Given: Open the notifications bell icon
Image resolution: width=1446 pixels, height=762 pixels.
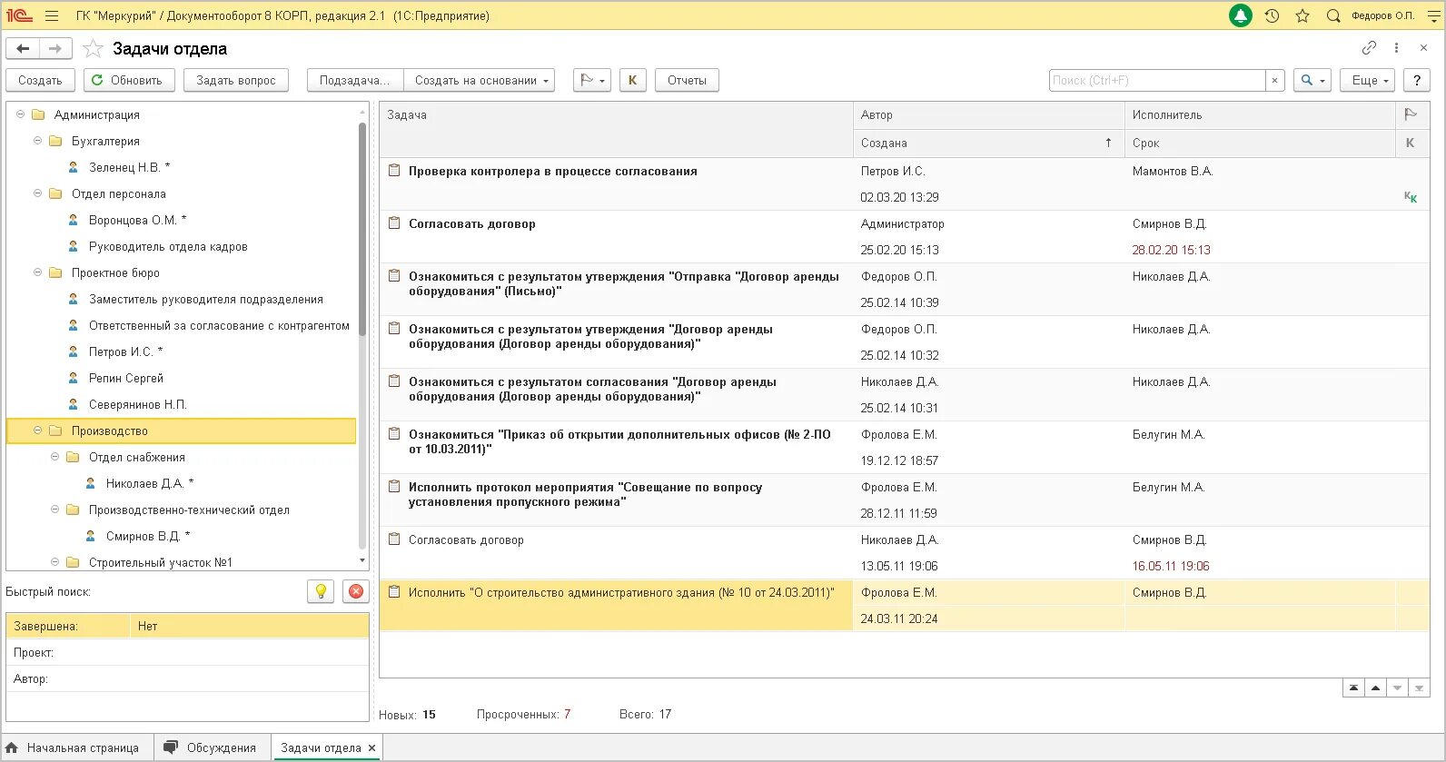Looking at the screenshot, I should point(1240,15).
